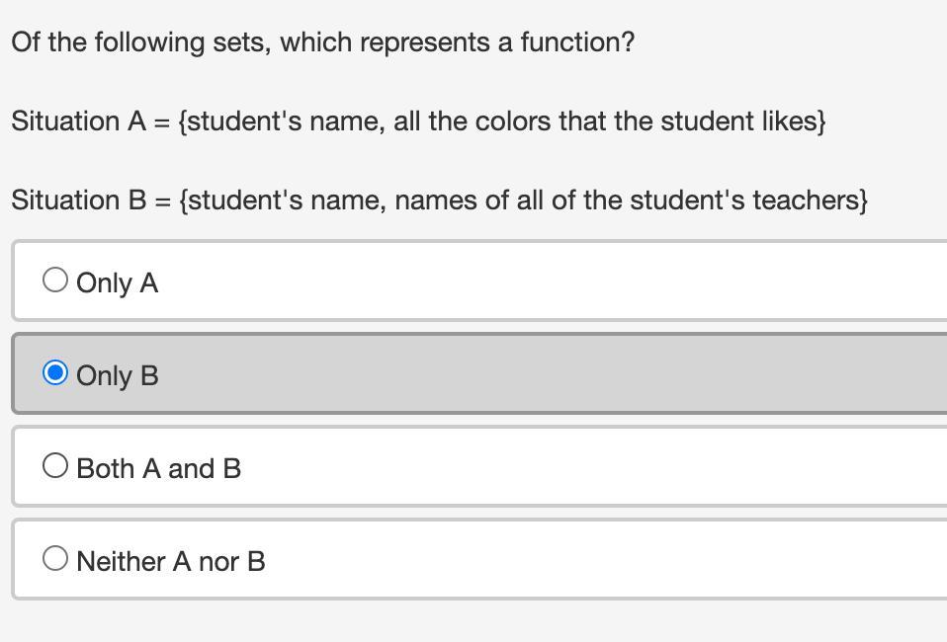Click the 'Situation B' label text
The width and height of the screenshot is (947, 642).
pyautogui.click(x=79, y=201)
